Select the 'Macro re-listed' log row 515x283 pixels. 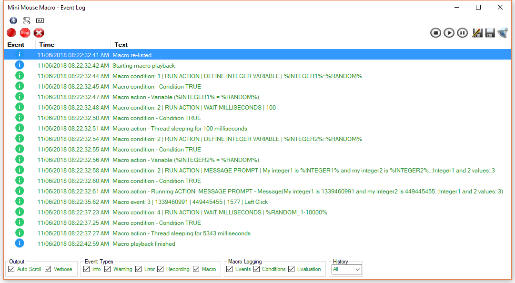pos(257,55)
